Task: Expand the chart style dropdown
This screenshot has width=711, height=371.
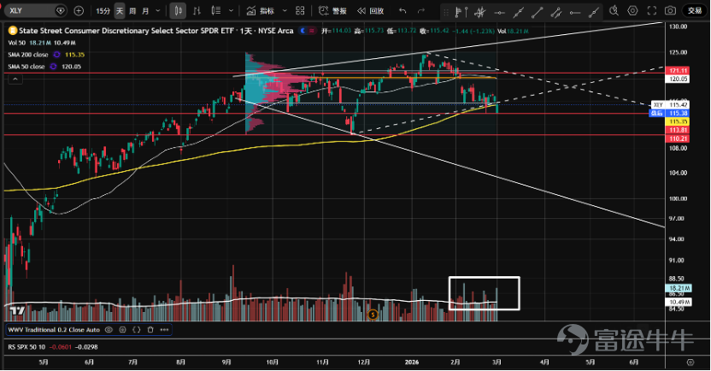Action: pyautogui.click(x=232, y=10)
